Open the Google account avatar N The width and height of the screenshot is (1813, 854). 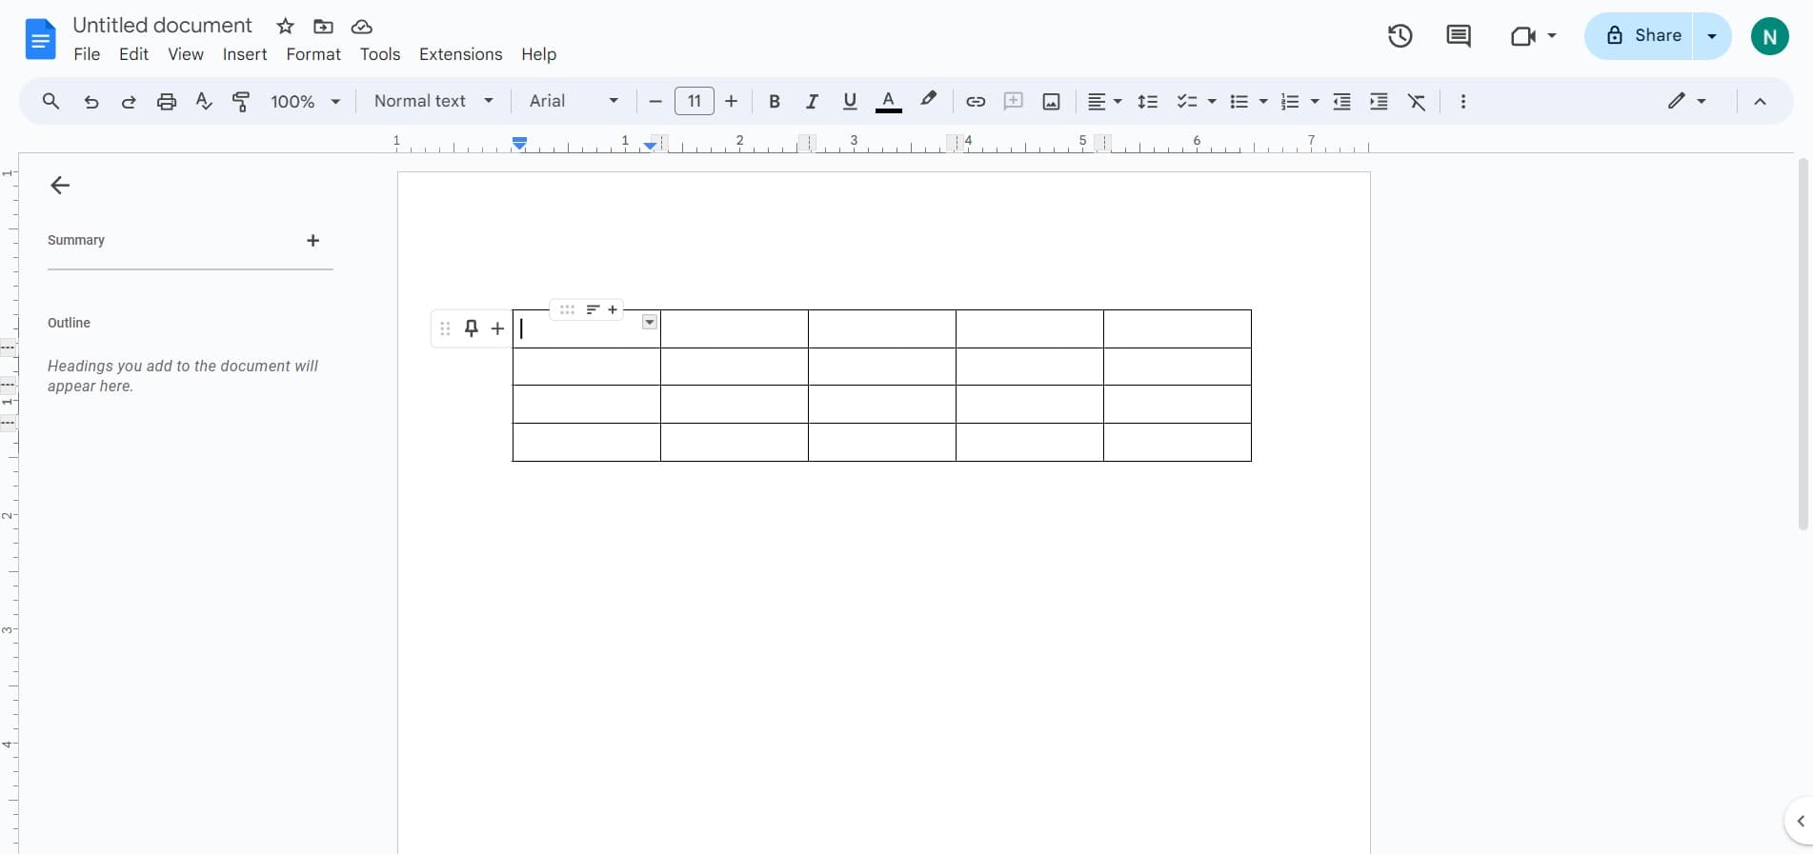1769,36
